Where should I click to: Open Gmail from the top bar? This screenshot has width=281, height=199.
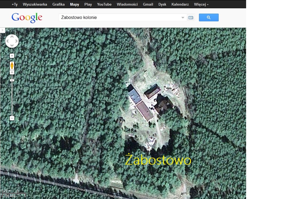click(x=148, y=4)
